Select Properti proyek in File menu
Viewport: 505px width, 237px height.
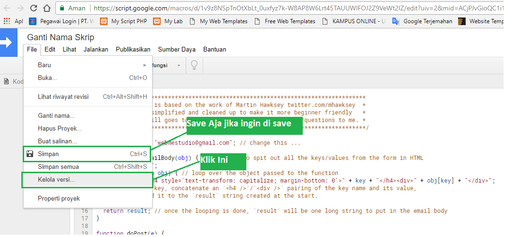pyautogui.click(x=59, y=199)
